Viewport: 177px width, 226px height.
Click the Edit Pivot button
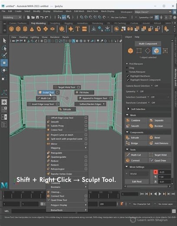[x=137, y=182]
